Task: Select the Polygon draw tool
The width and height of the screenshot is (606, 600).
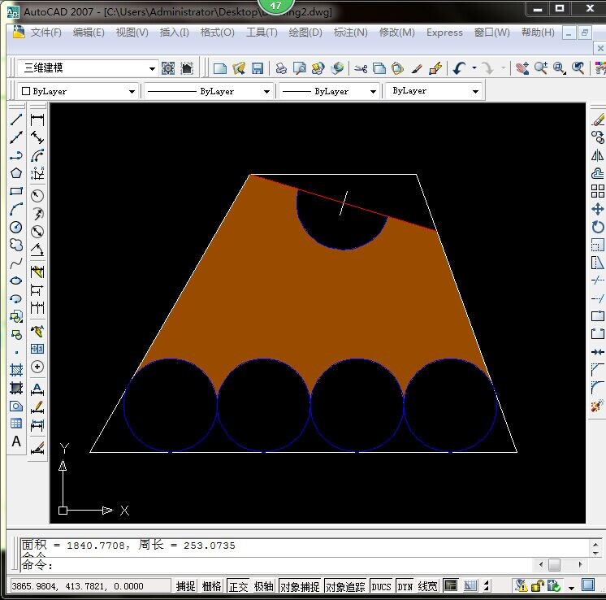Action: (16, 173)
